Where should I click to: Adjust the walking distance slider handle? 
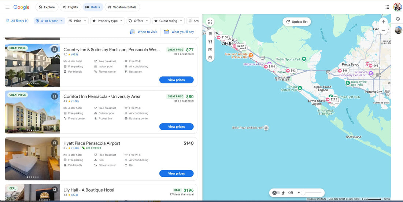tap(303, 193)
